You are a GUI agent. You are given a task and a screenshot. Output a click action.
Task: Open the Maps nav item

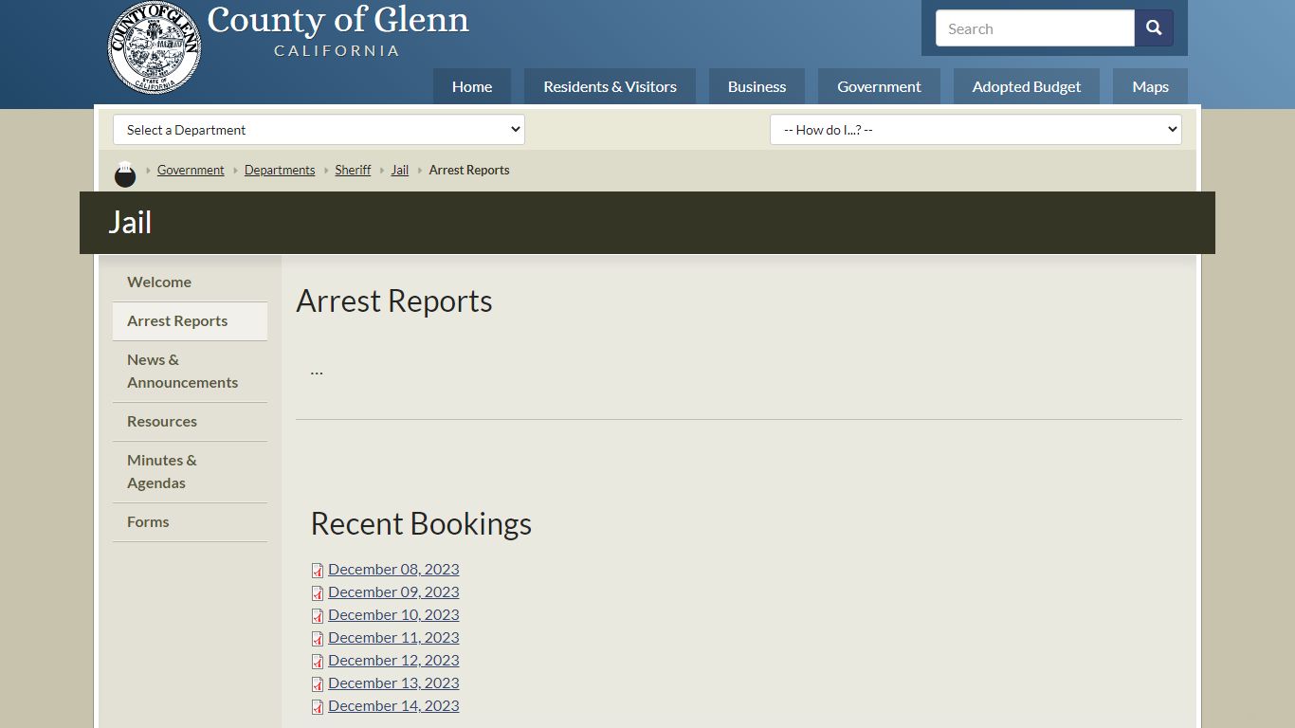tap(1150, 86)
